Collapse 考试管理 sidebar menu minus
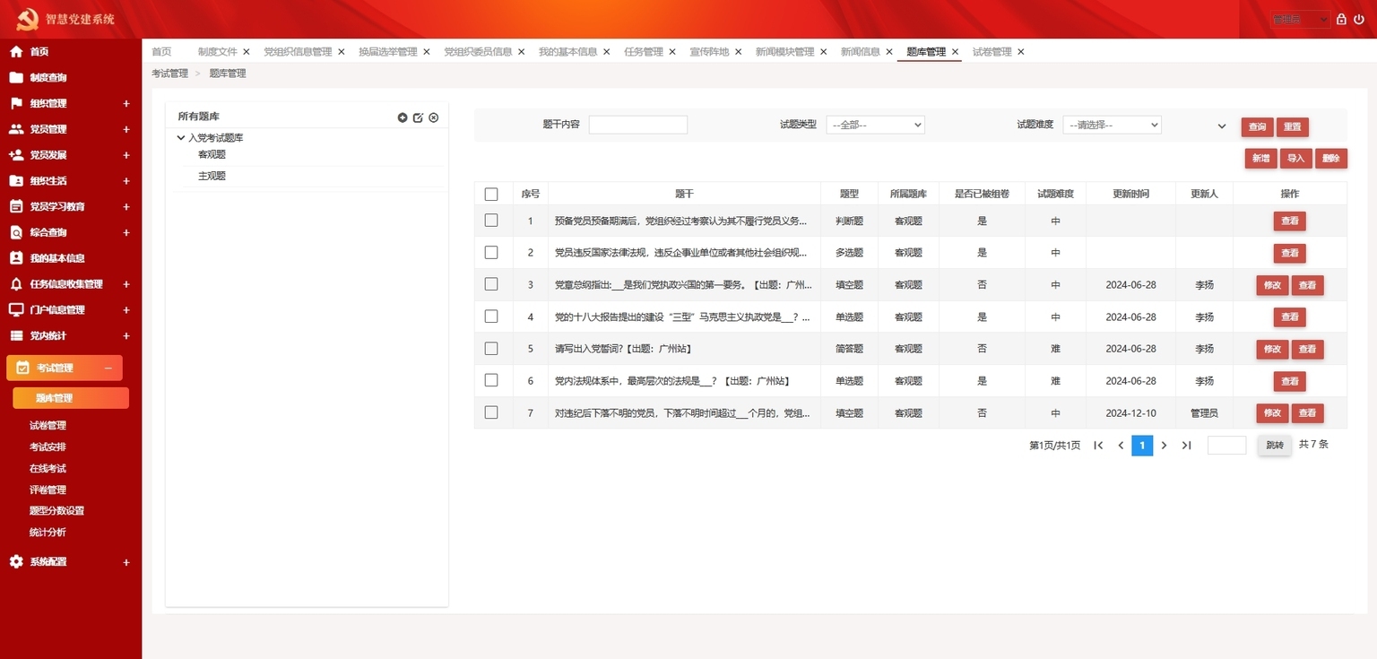 pos(108,369)
